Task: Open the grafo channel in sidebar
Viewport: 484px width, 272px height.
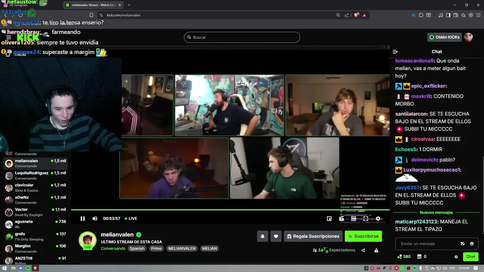Action: tap(36, 236)
